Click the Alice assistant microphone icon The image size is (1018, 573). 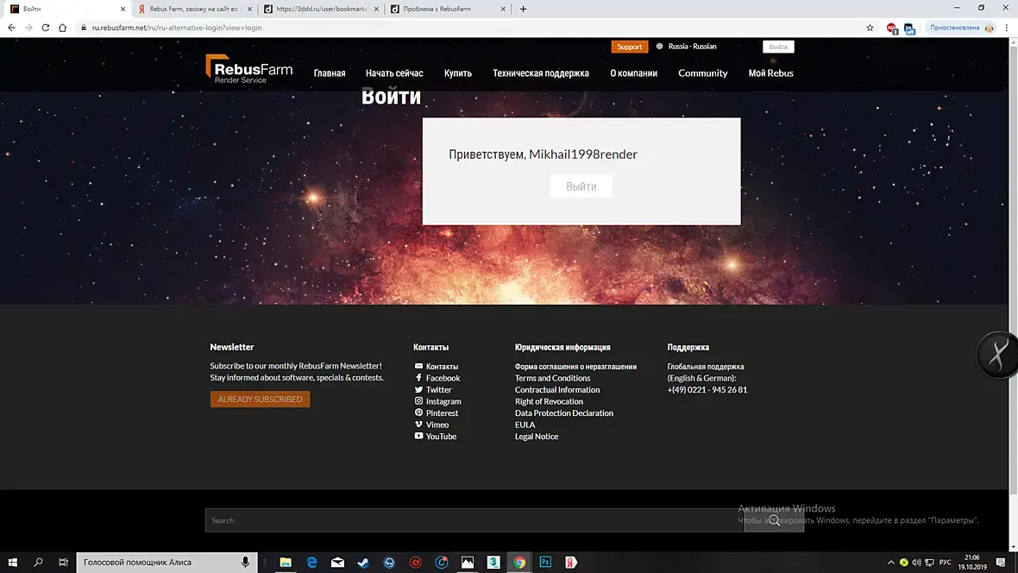coord(245,562)
